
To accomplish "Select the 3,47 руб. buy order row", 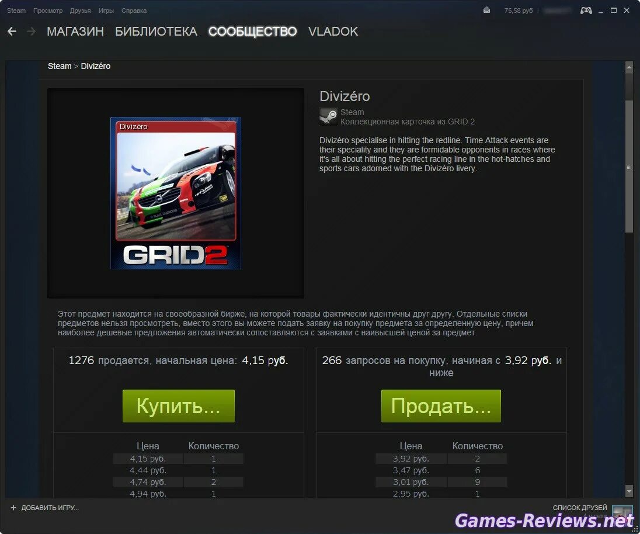I will [x=441, y=470].
